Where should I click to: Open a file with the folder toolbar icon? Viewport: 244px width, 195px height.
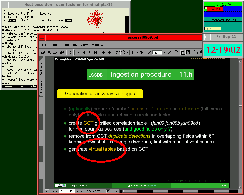click(x=43, y=52)
